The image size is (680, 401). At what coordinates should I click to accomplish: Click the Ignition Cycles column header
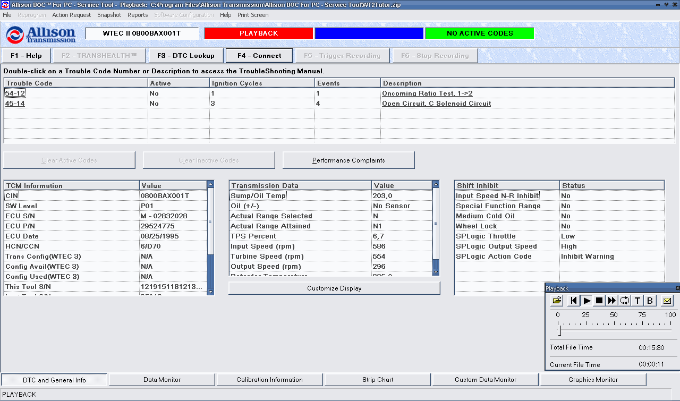coord(262,83)
